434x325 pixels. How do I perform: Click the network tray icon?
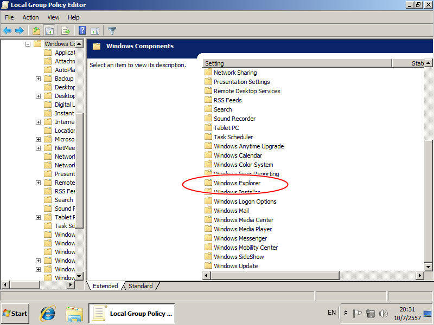tap(370, 314)
